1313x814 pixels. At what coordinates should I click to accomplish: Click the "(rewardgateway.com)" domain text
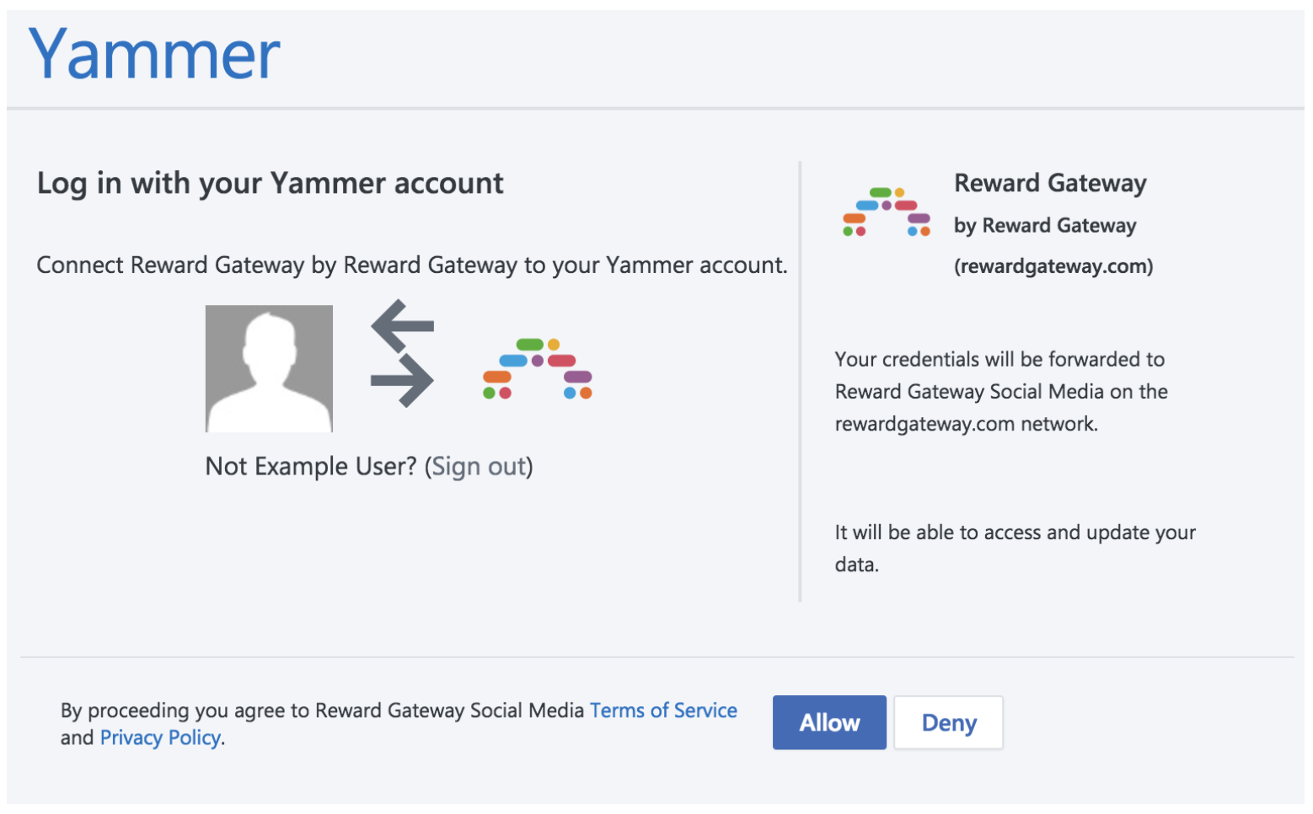[1053, 266]
